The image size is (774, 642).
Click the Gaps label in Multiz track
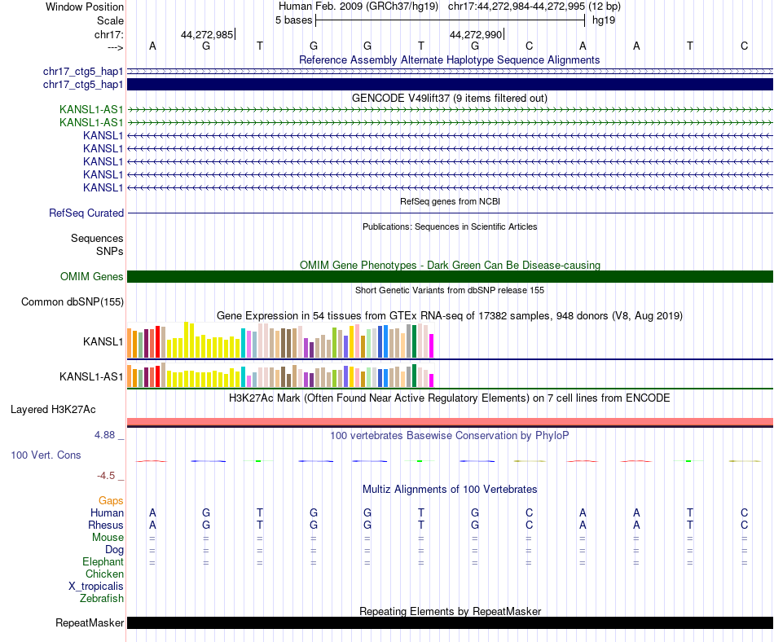click(111, 501)
